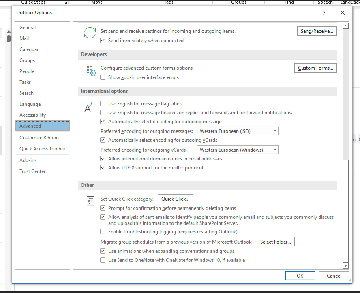
Task: Toggle Send immediately when connected
Action: click(103, 41)
